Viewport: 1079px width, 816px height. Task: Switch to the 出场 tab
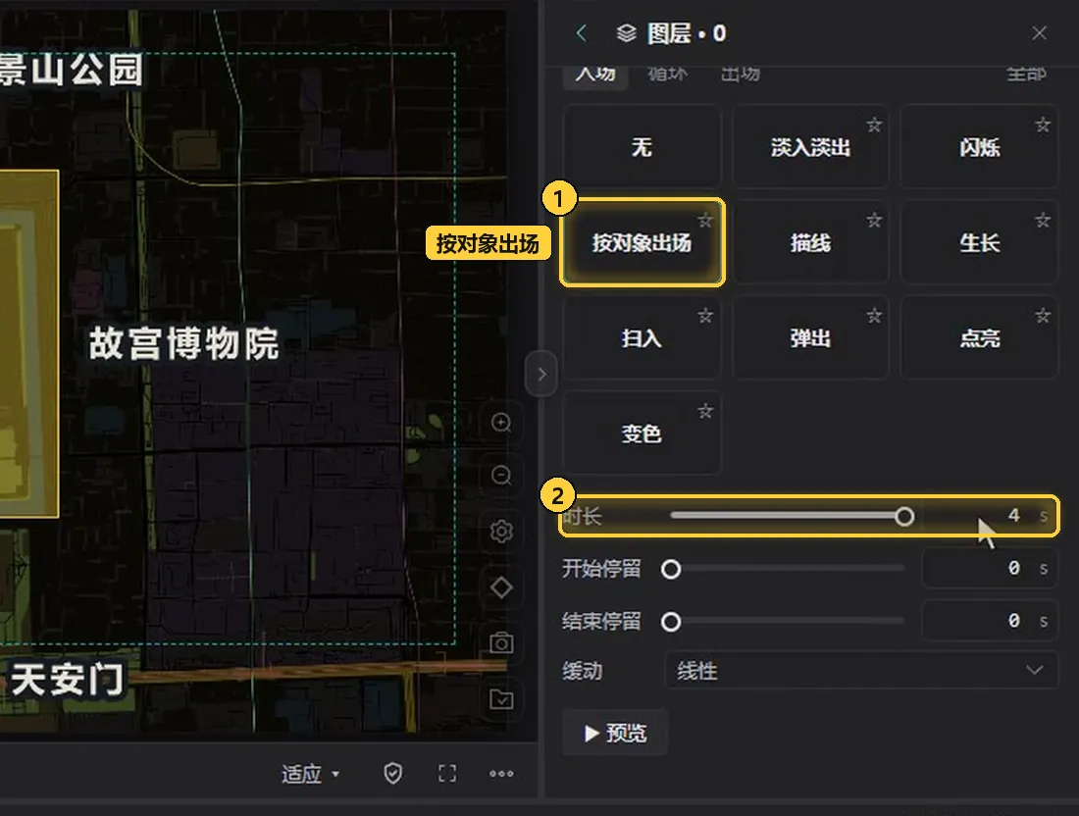pyautogui.click(x=741, y=74)
